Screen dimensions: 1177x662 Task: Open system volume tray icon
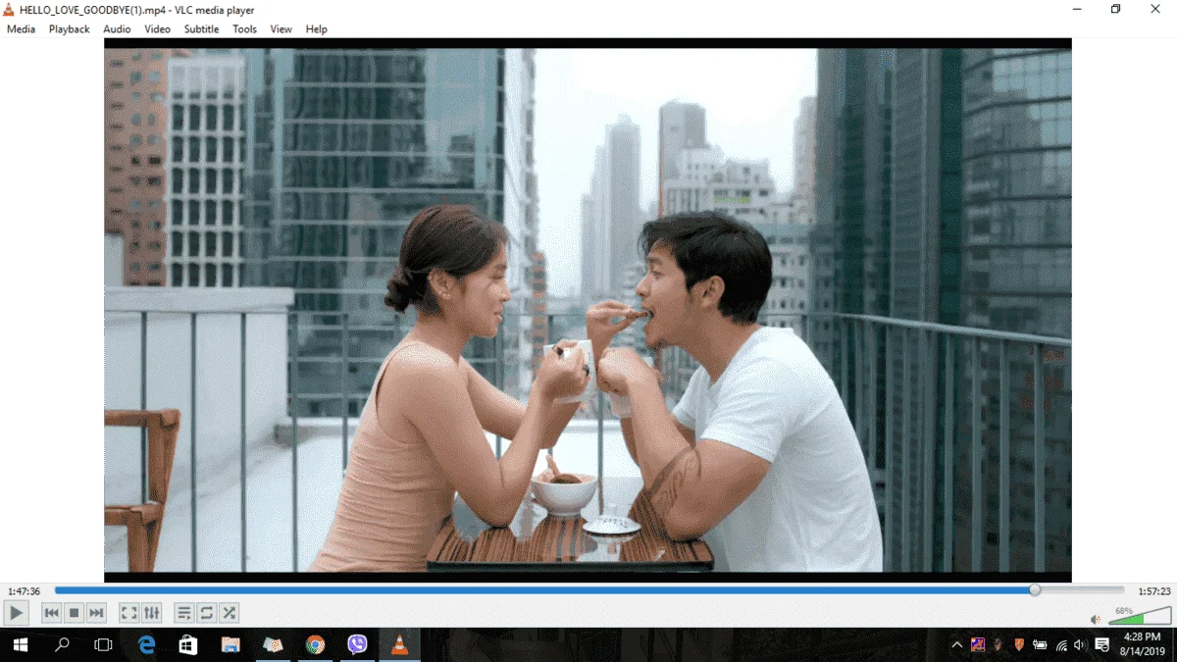point(1080,645)
